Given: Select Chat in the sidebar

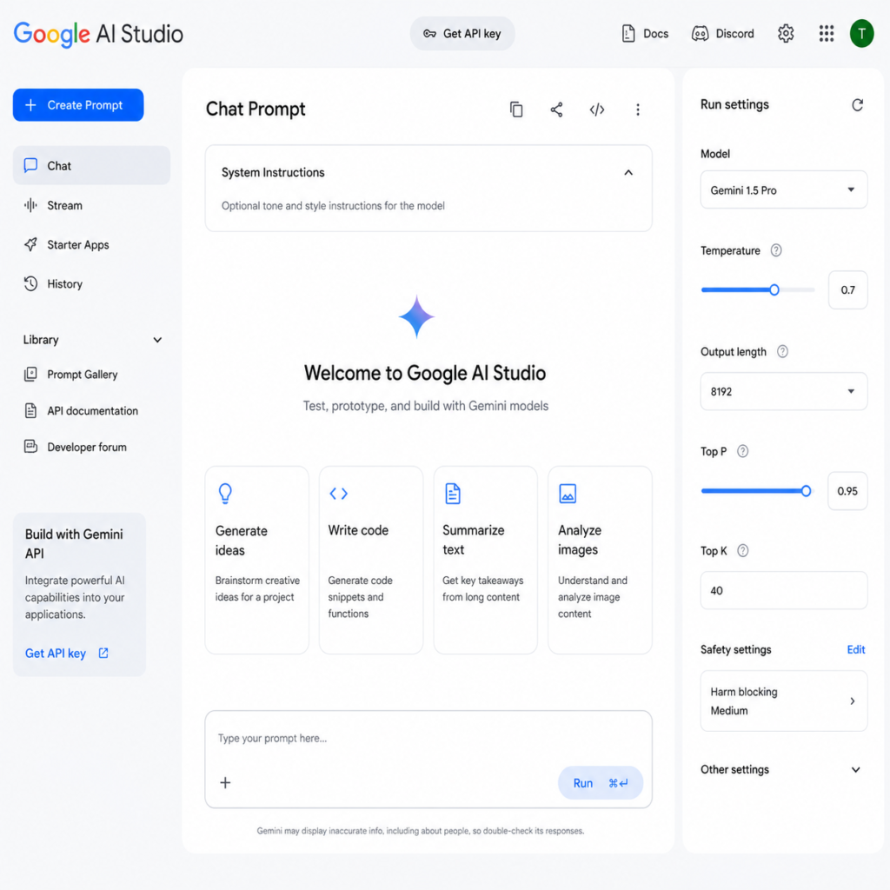Looking at the screenshot, I should pyautogui.click(x=91, y=165).
